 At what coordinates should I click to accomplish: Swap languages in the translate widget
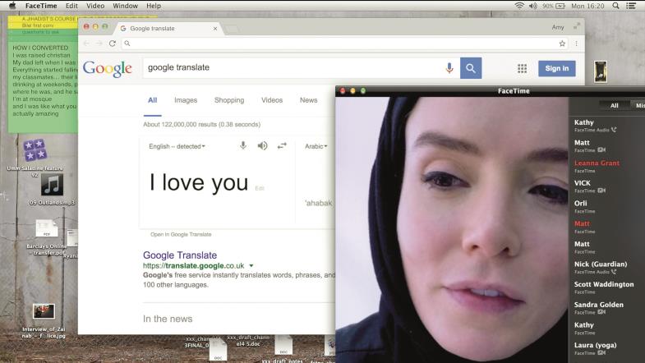coord(282,146)
